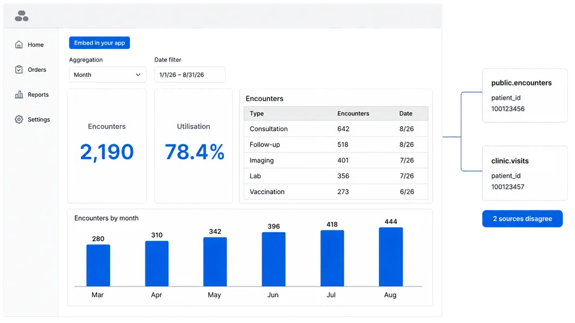Click patient_id value 100123456

pyautogui.click(x=508, y=109)
